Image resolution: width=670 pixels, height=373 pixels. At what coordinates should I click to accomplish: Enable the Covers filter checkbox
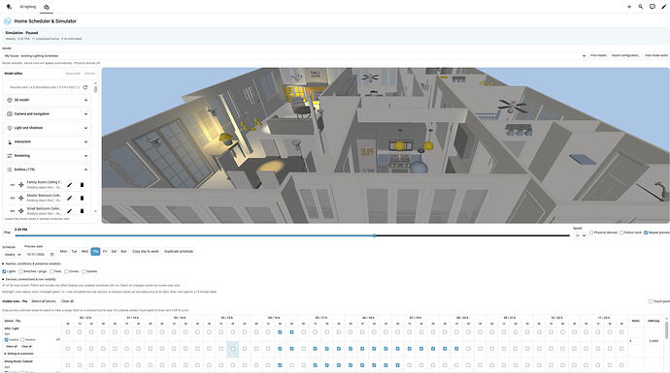66,271
